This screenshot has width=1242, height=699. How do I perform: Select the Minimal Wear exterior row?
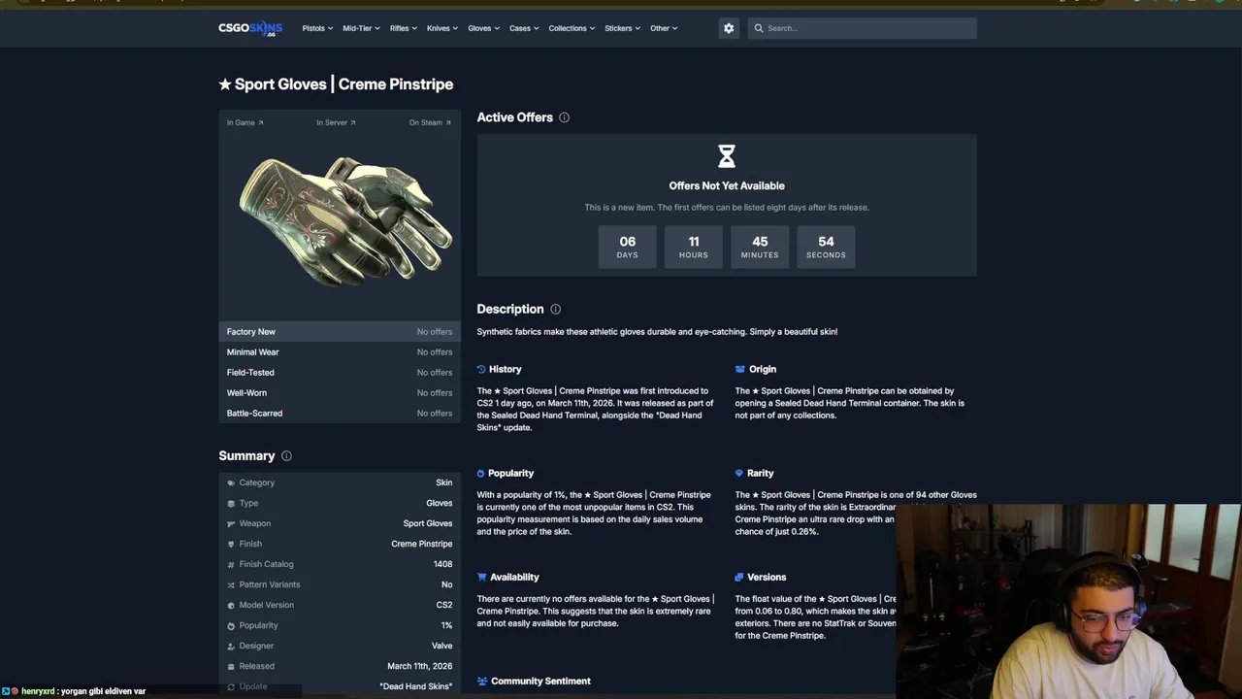pyautogui.click(x=340, y=352)
